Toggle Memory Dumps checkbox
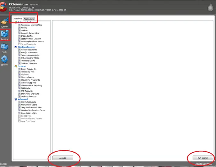The image size is (216, 167). [19, 77]
